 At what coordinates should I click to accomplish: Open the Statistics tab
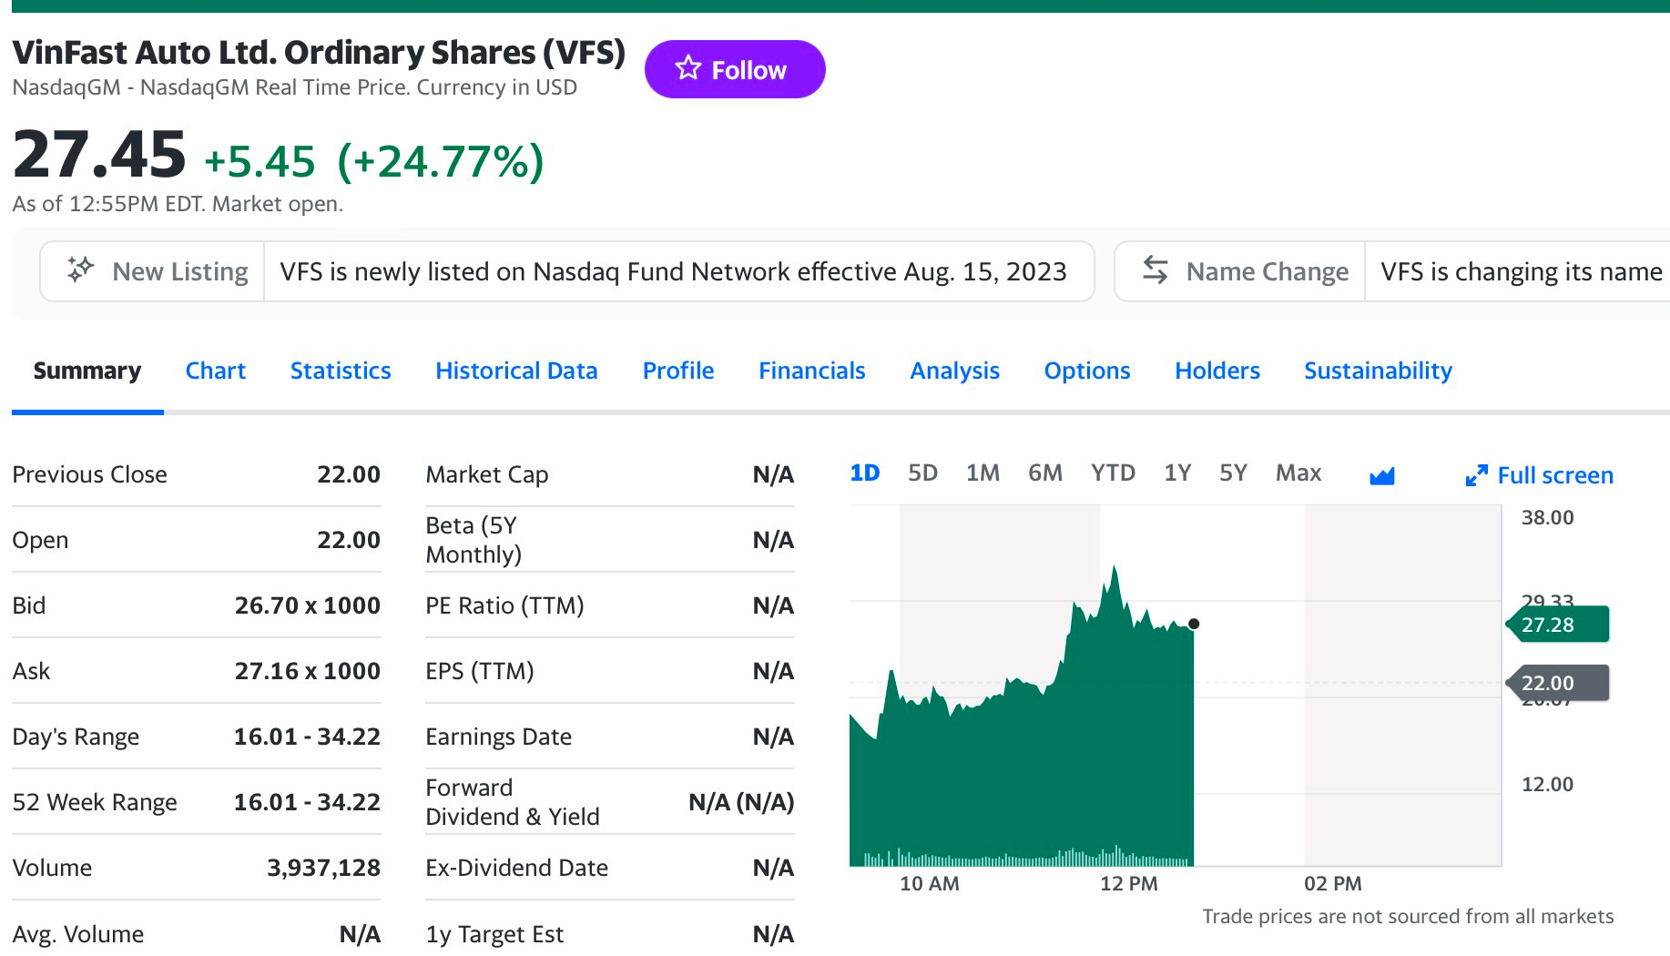(341, 371)
